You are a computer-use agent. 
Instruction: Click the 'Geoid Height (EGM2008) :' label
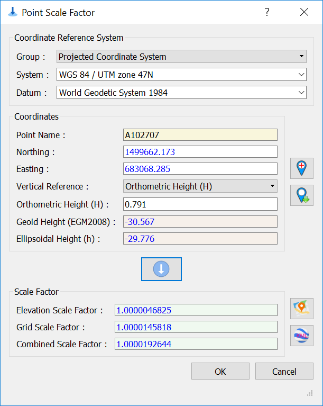coord(66,222)
